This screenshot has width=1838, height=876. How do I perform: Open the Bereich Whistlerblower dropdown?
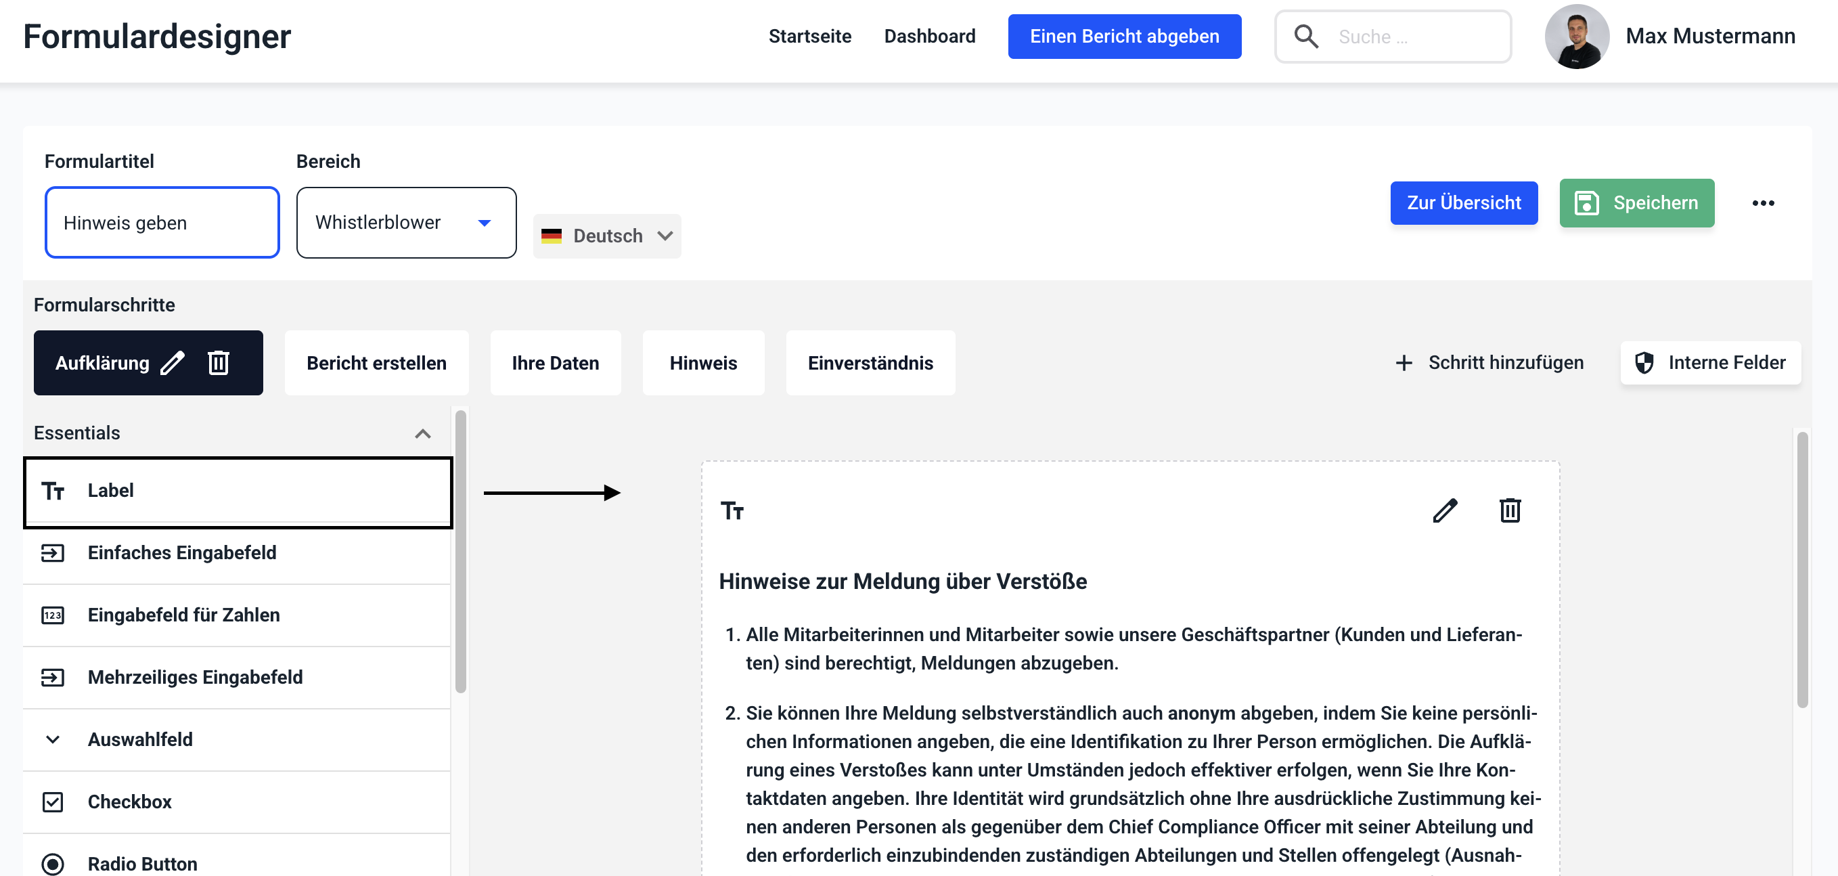tap(406, 223)
